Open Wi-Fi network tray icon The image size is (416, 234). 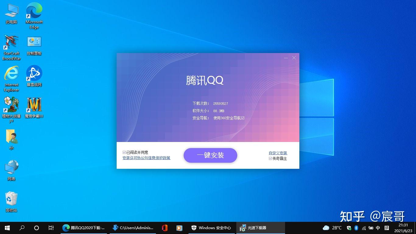(x=364, y=228)
